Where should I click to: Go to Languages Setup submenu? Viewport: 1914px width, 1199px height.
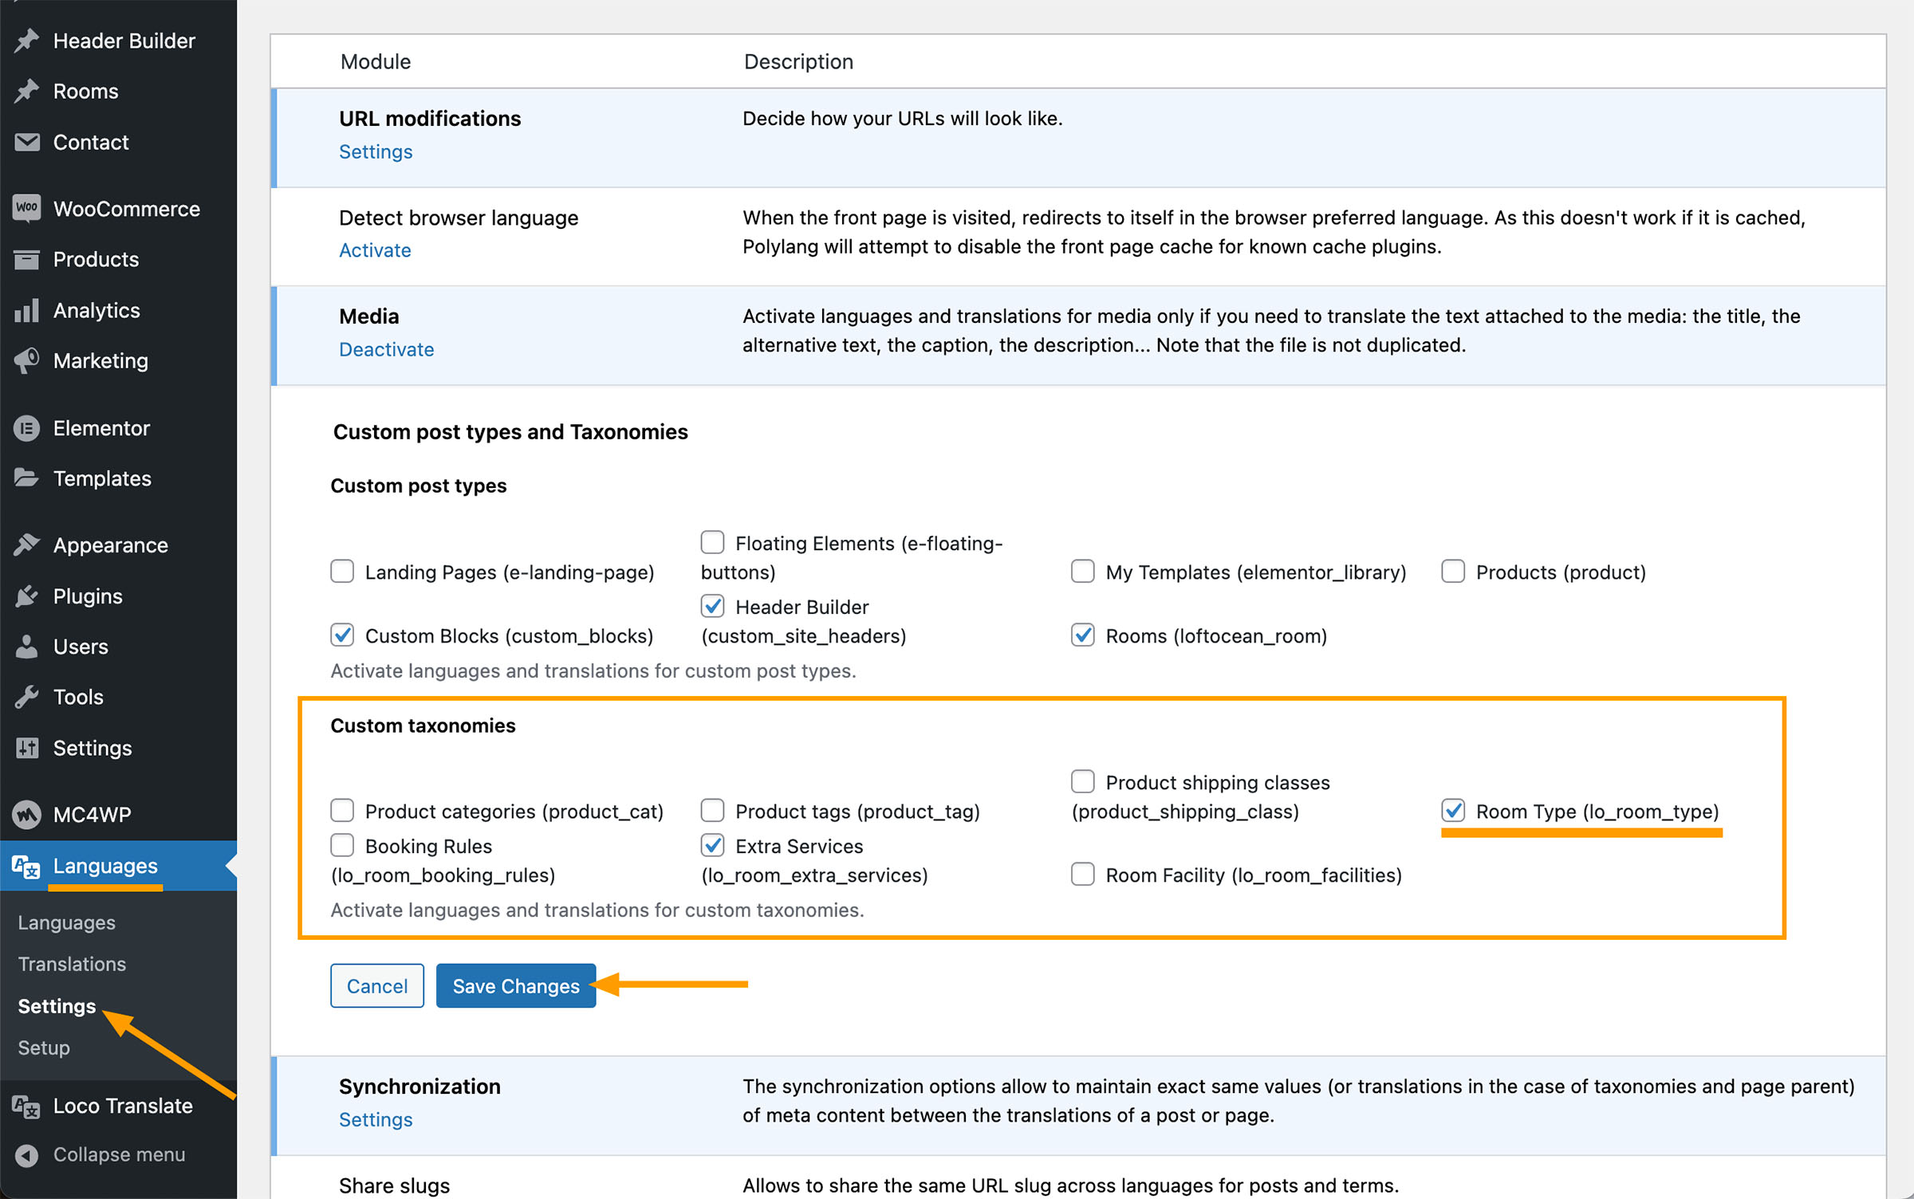[x=44, y=1048]
